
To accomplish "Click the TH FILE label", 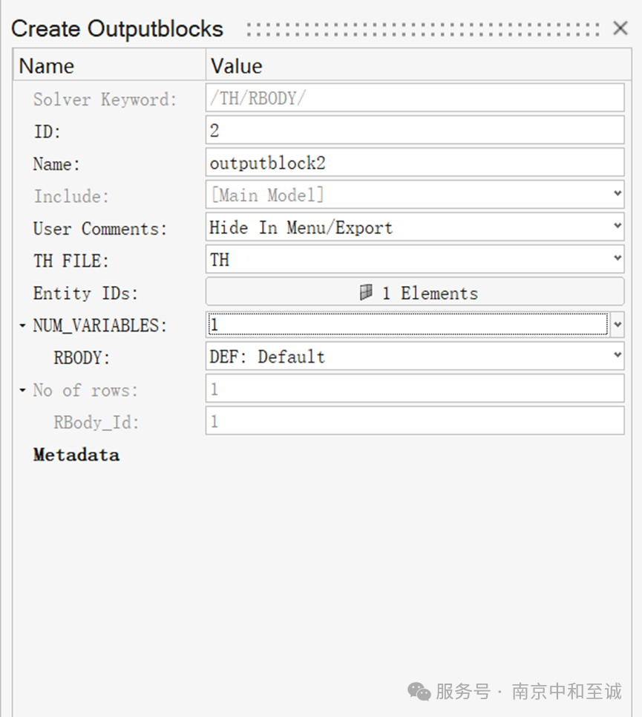I will (x=71, y=261).
